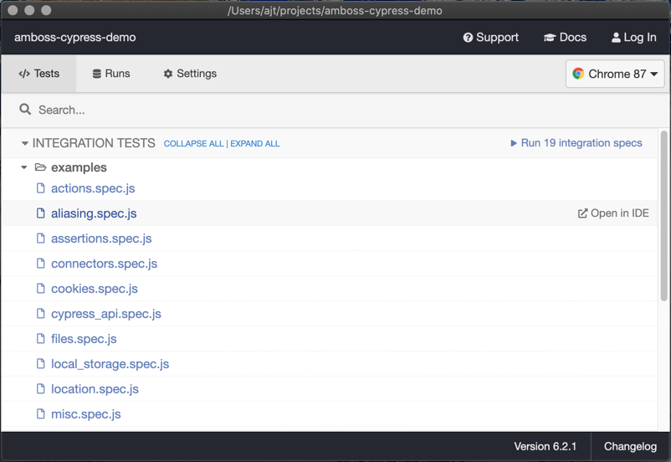
Task: Click EXPAND ALL link
Action: tap(255, 144)
